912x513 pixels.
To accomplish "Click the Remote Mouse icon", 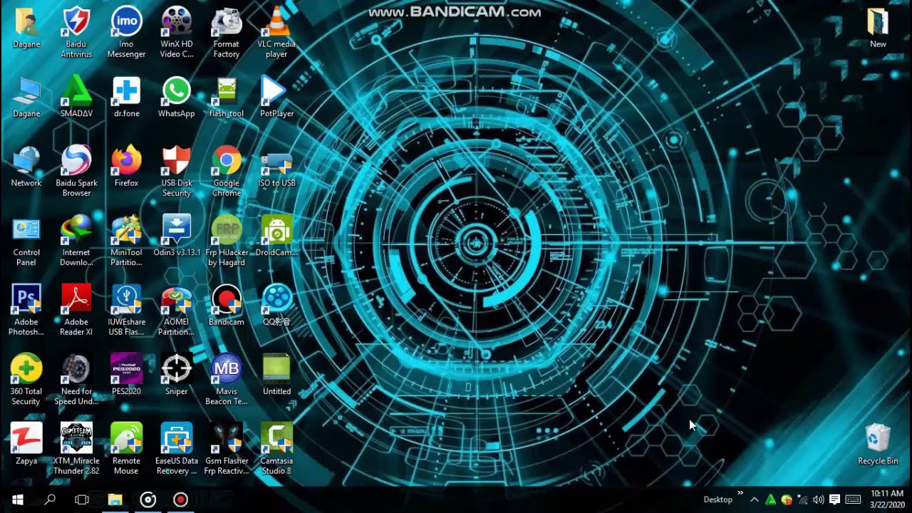I will point(126,449).
